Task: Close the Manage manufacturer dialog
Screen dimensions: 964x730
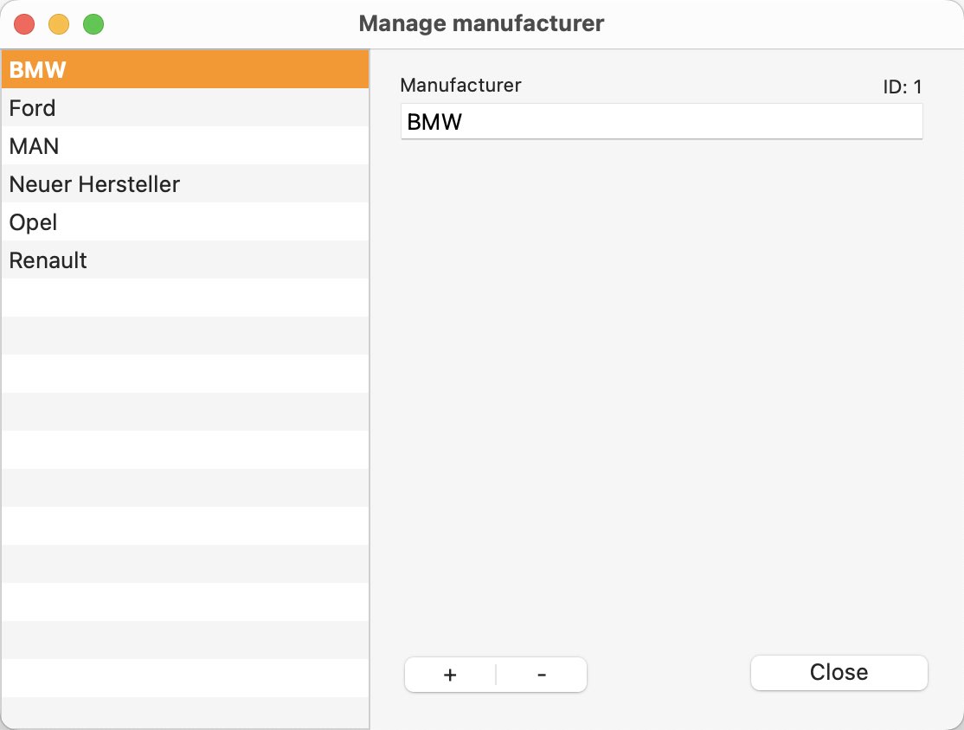Action: (x=839, y=673)
